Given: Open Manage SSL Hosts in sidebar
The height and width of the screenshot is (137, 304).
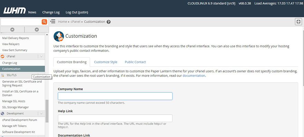Looking at the screenshot, I should [14, 101].
